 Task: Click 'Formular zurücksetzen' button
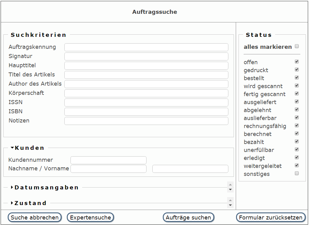[x=271, y=218]
